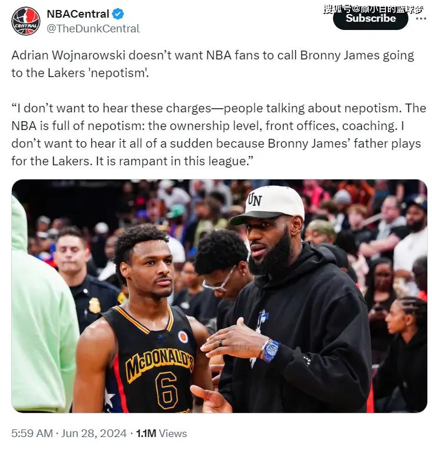Image resolution: width=432 pixels, height=450 pixels.
Task: Click the blue wristwatch in the photo
Action: 271,351
